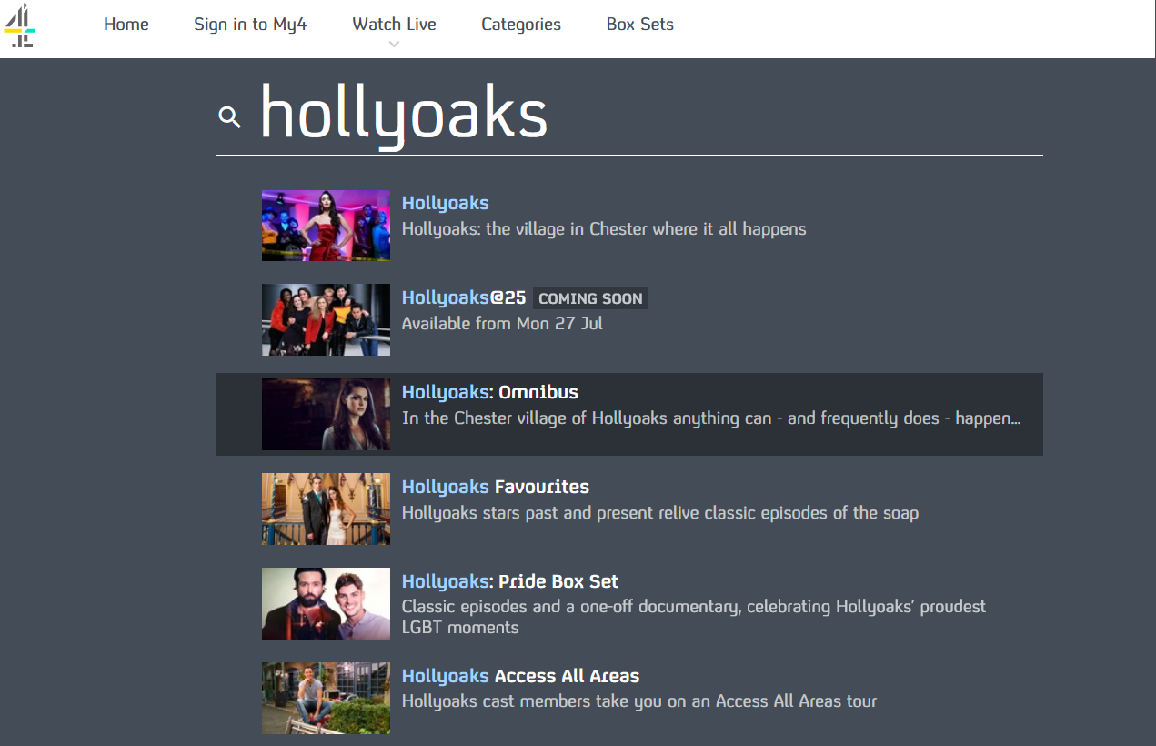Viewport: 1156px width, 746px height.
Task: Go to the Home menu item
Action: [126, 25]
